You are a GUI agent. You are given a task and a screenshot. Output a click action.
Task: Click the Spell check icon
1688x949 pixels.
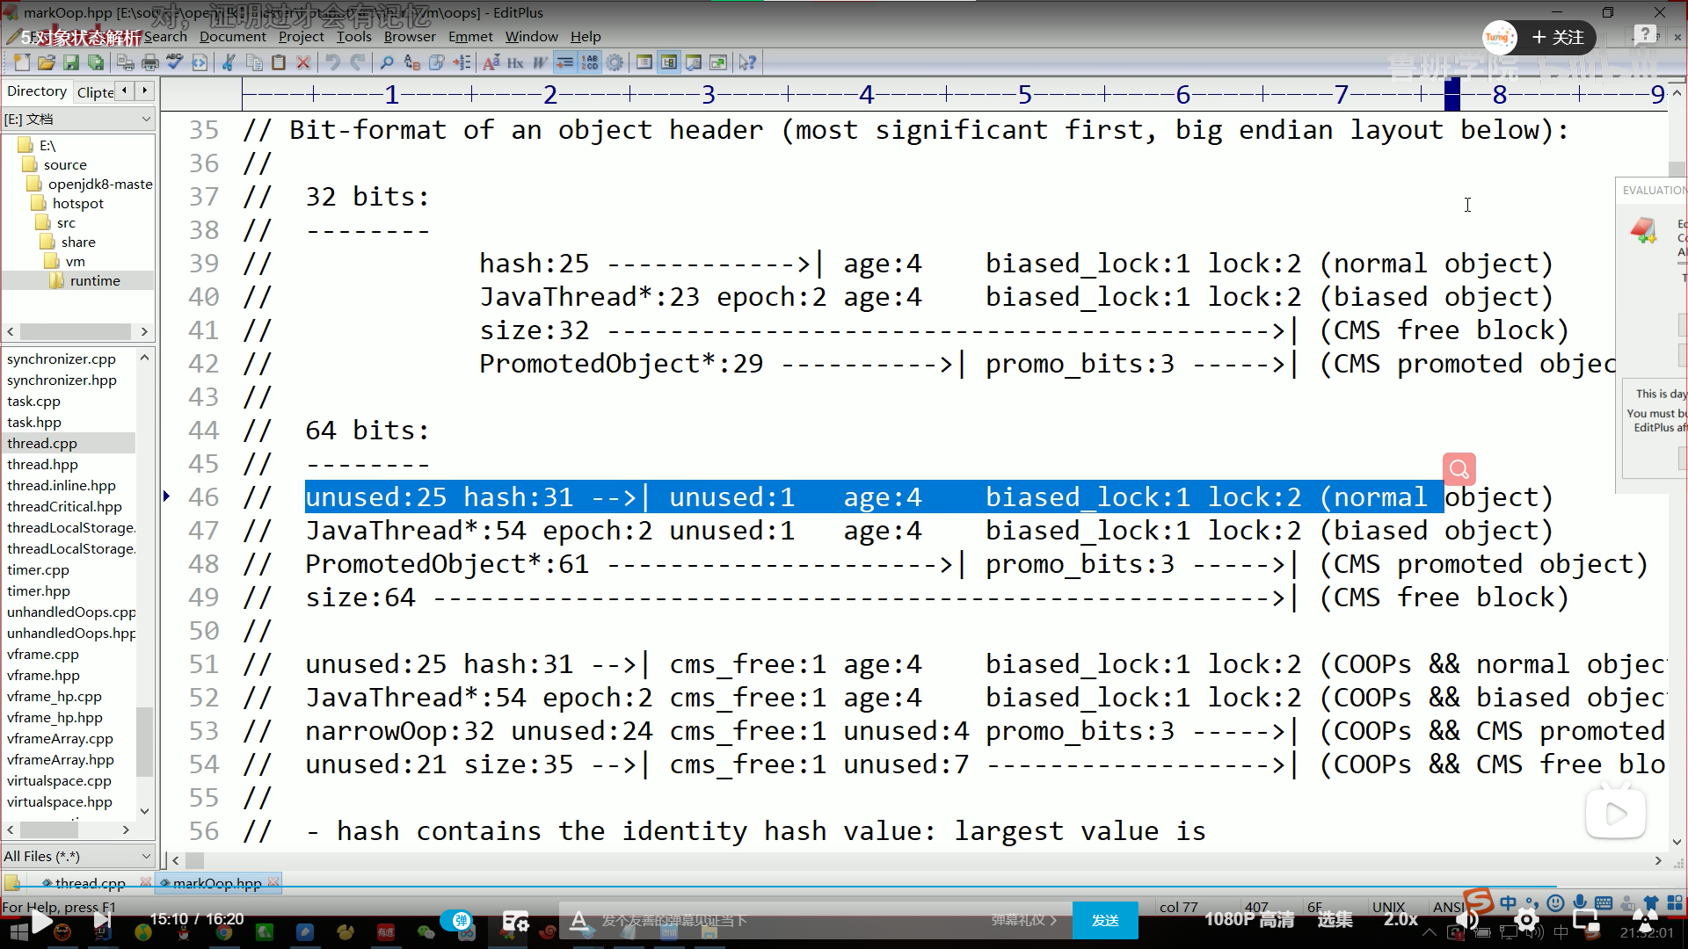[x=174, y=62]
